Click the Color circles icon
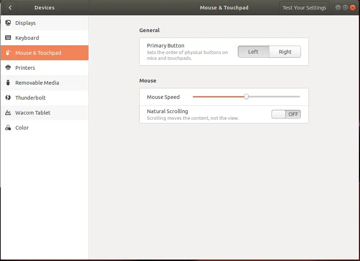360x261 pixels. [x=8, y=127]
